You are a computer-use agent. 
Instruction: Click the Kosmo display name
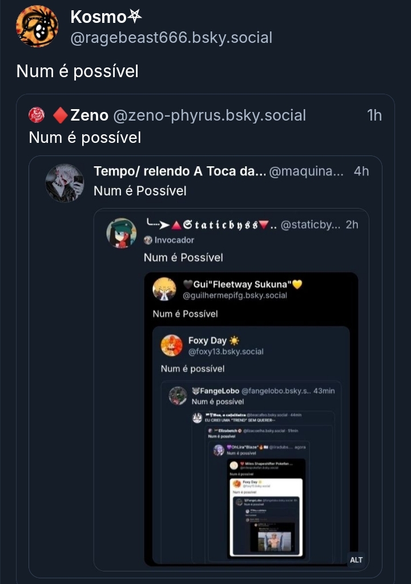point(98,17)
